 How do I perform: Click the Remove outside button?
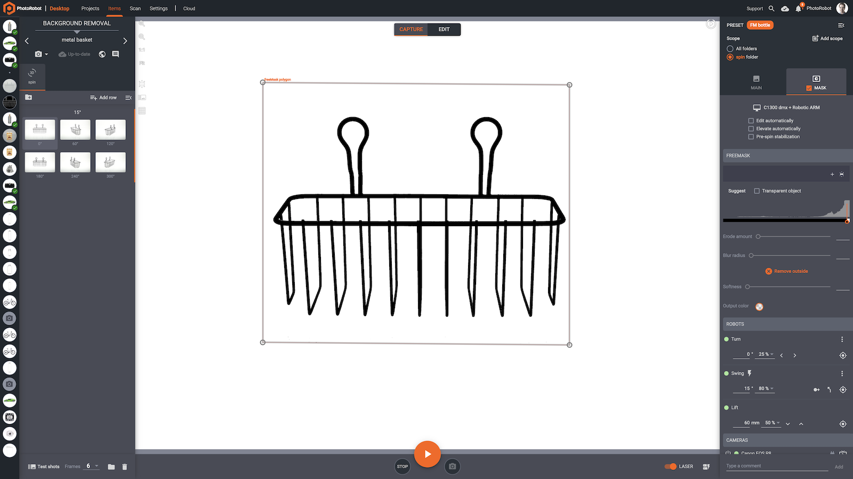pos(786,271)
